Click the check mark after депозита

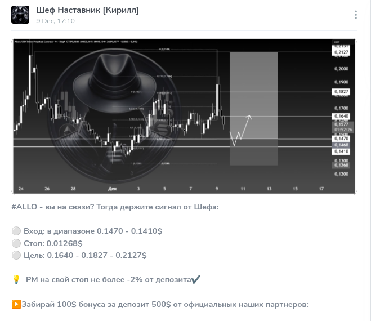click(x=195, y=279)
